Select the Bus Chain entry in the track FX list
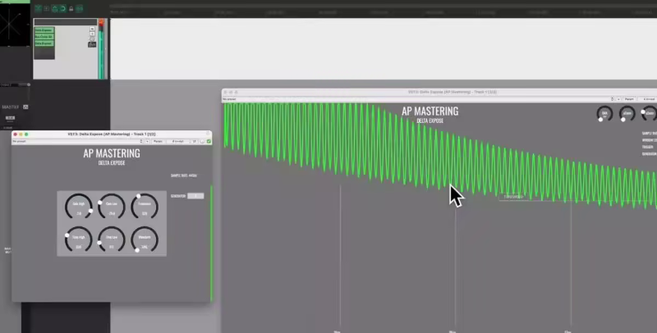The height and width of the screenshot is (333, 657). 44,37
